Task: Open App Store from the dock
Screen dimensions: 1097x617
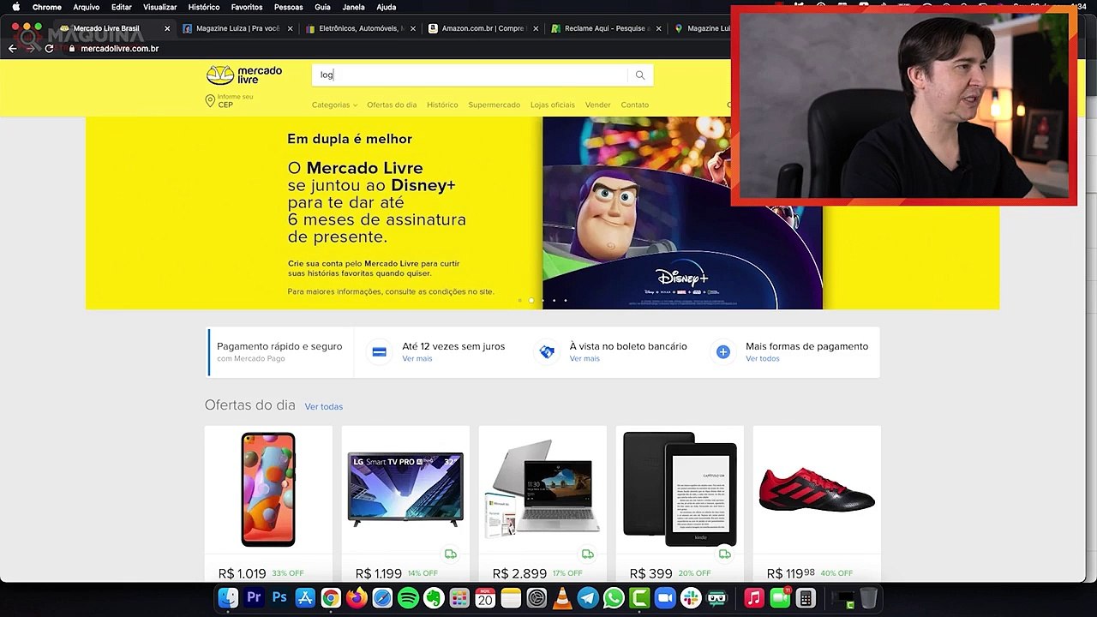Action: tap(305, 598)
